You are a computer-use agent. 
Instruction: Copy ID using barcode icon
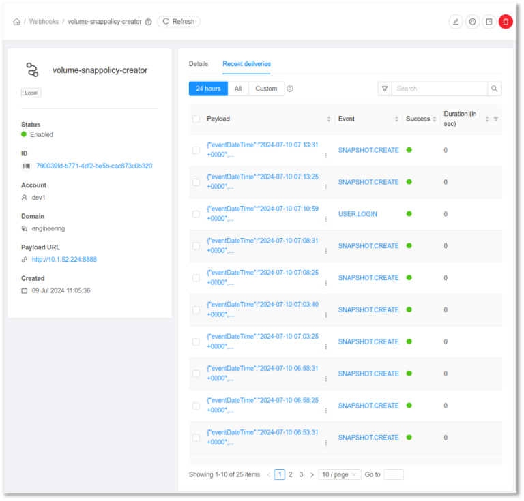27,166
